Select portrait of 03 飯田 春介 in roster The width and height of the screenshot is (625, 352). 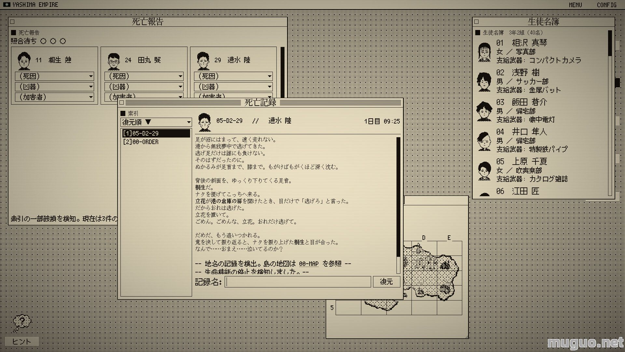click(484, 111)
